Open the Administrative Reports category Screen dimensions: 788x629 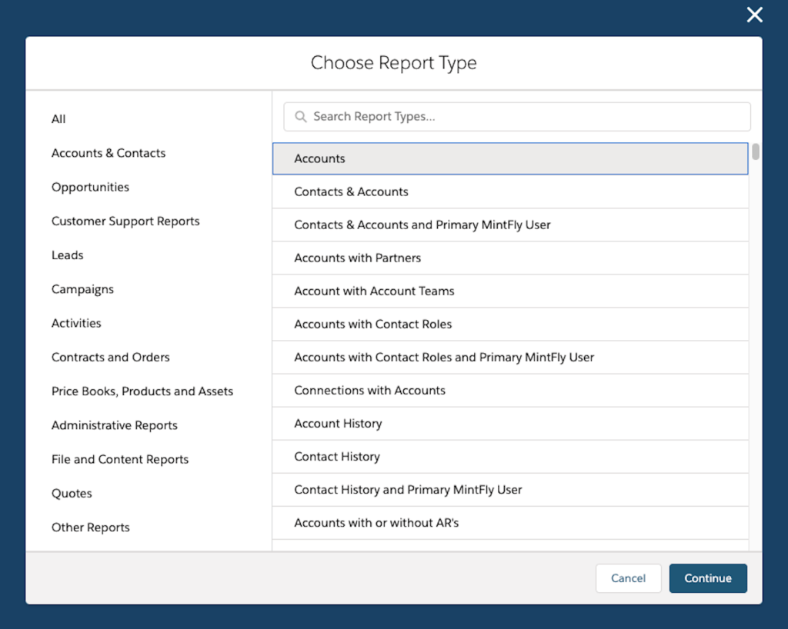point(115,425)
